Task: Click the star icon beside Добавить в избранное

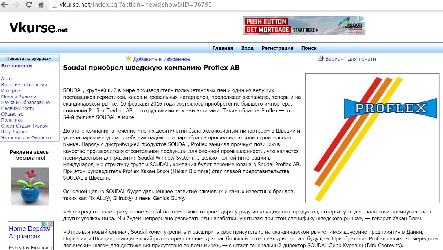Action: click(129, 58)
